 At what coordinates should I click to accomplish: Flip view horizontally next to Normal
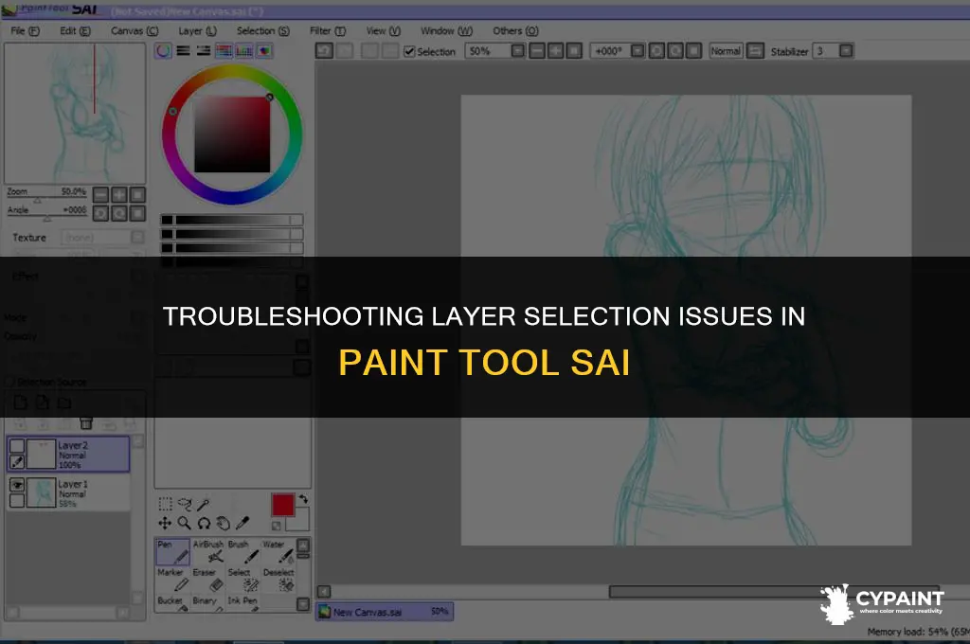[755, 51]
